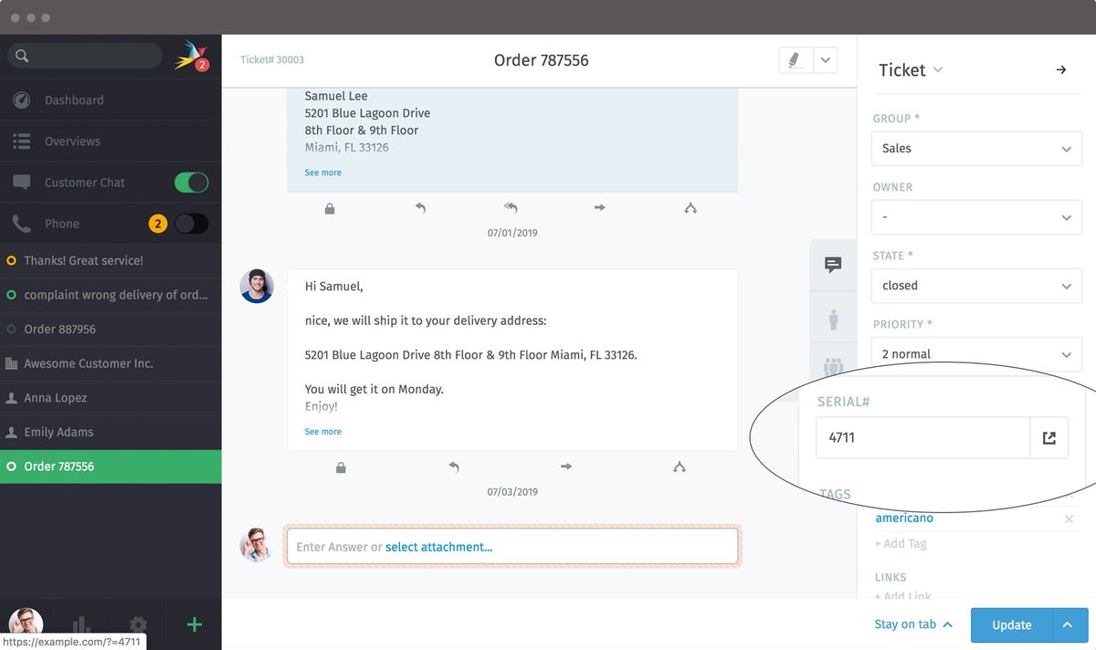Open the Order 887956 ticket tab

tap(59, 330)
